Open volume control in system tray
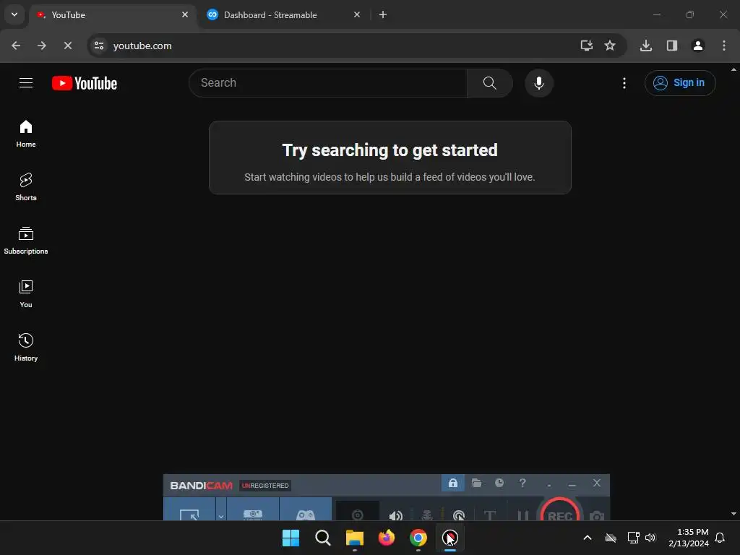 click(650, 538)
